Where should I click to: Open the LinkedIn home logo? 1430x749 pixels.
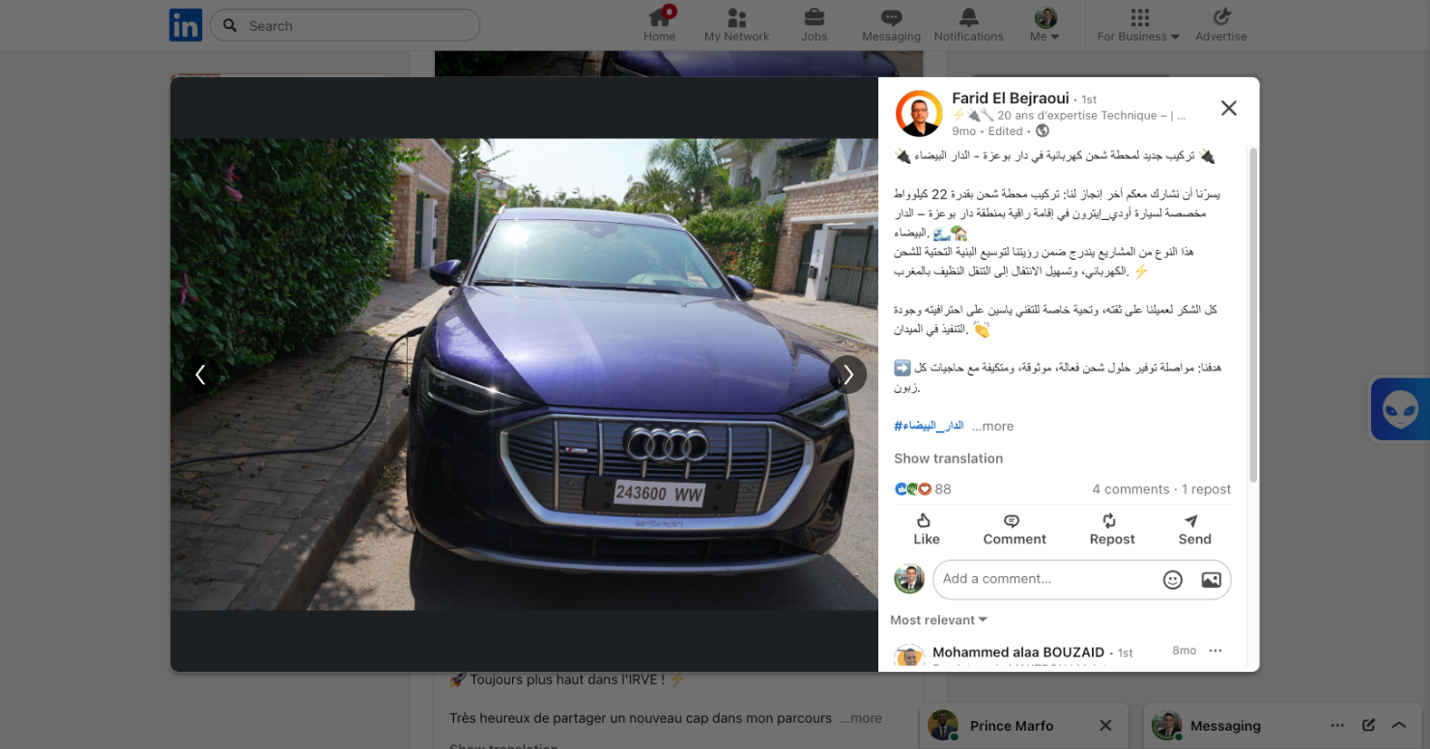186,25
